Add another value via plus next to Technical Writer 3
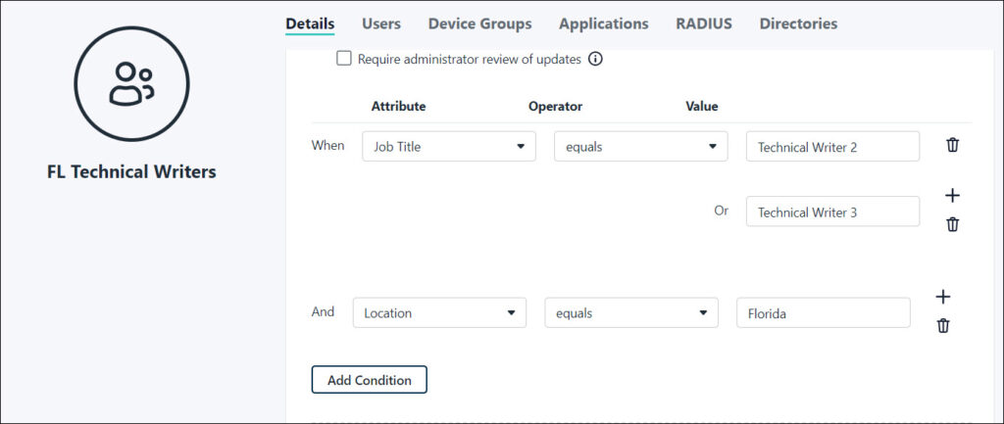This screenshot has width=1004, height=424. tap(952, 195)
